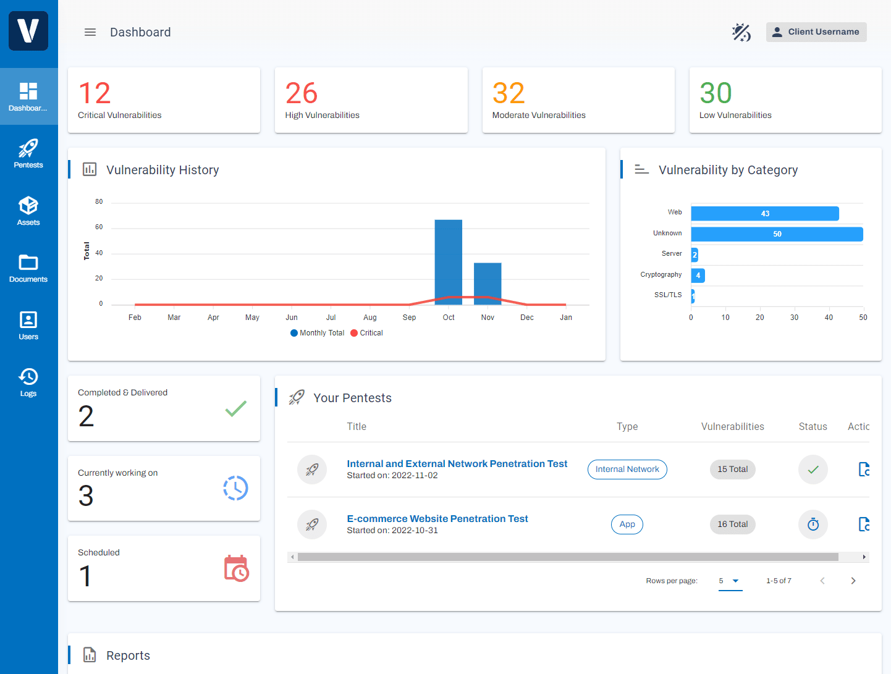Select the Dashboard sidebar item
The height and width of the screenshot is (674, 891).
(28, 96)
